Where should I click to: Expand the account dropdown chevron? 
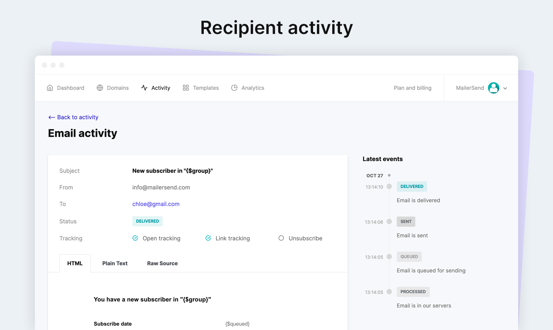pyautogui.click(x=505, y=88)
